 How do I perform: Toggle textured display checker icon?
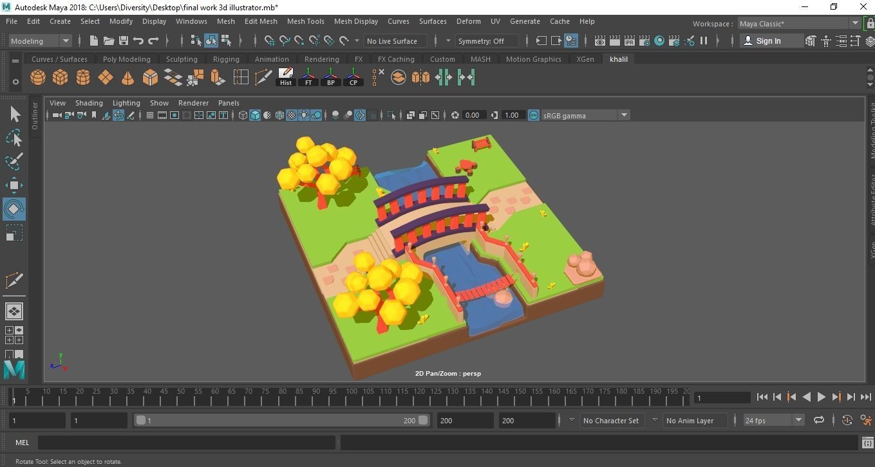tap(292, 115)
